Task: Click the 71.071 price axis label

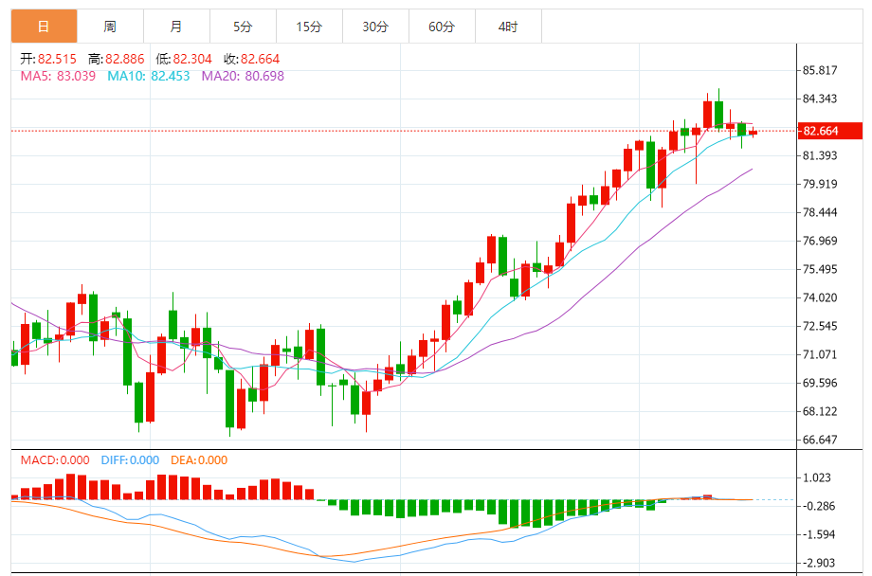Action: [x=820, y=354]
